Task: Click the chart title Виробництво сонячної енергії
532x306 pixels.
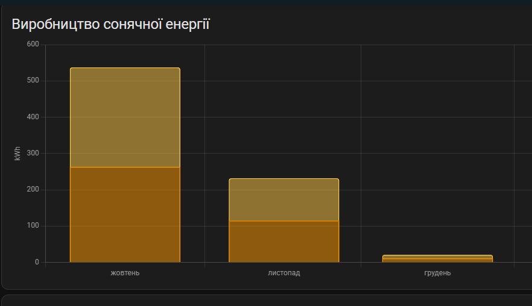Action: [x=110, y=25]
